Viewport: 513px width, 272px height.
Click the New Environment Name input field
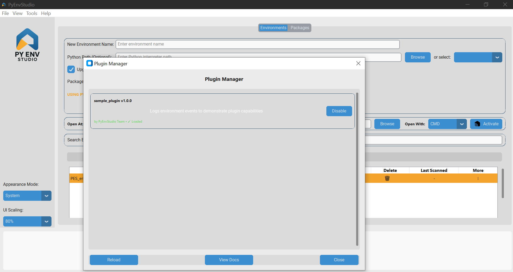point(258,44)
